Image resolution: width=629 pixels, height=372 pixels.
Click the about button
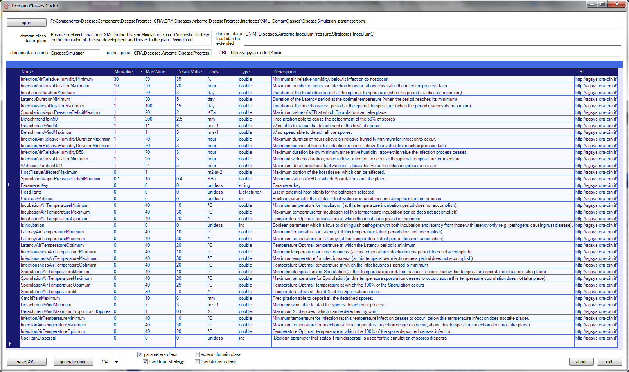pyautogui.click(x=581, y=362)
